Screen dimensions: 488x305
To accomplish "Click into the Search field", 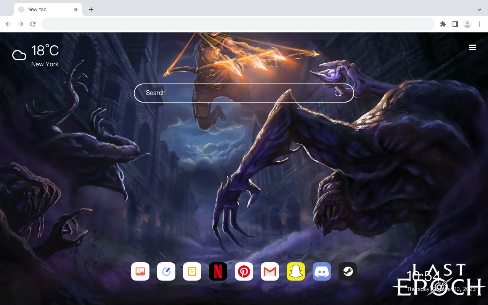I will [244, 93].
